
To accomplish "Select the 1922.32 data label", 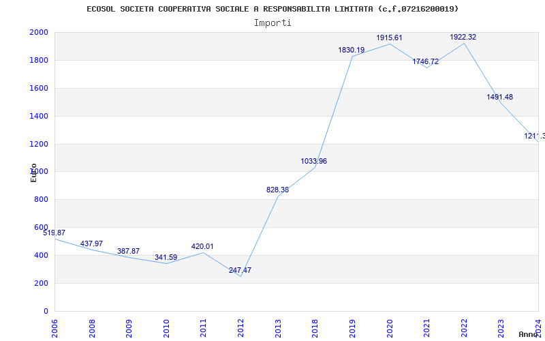I will (463, 38).
